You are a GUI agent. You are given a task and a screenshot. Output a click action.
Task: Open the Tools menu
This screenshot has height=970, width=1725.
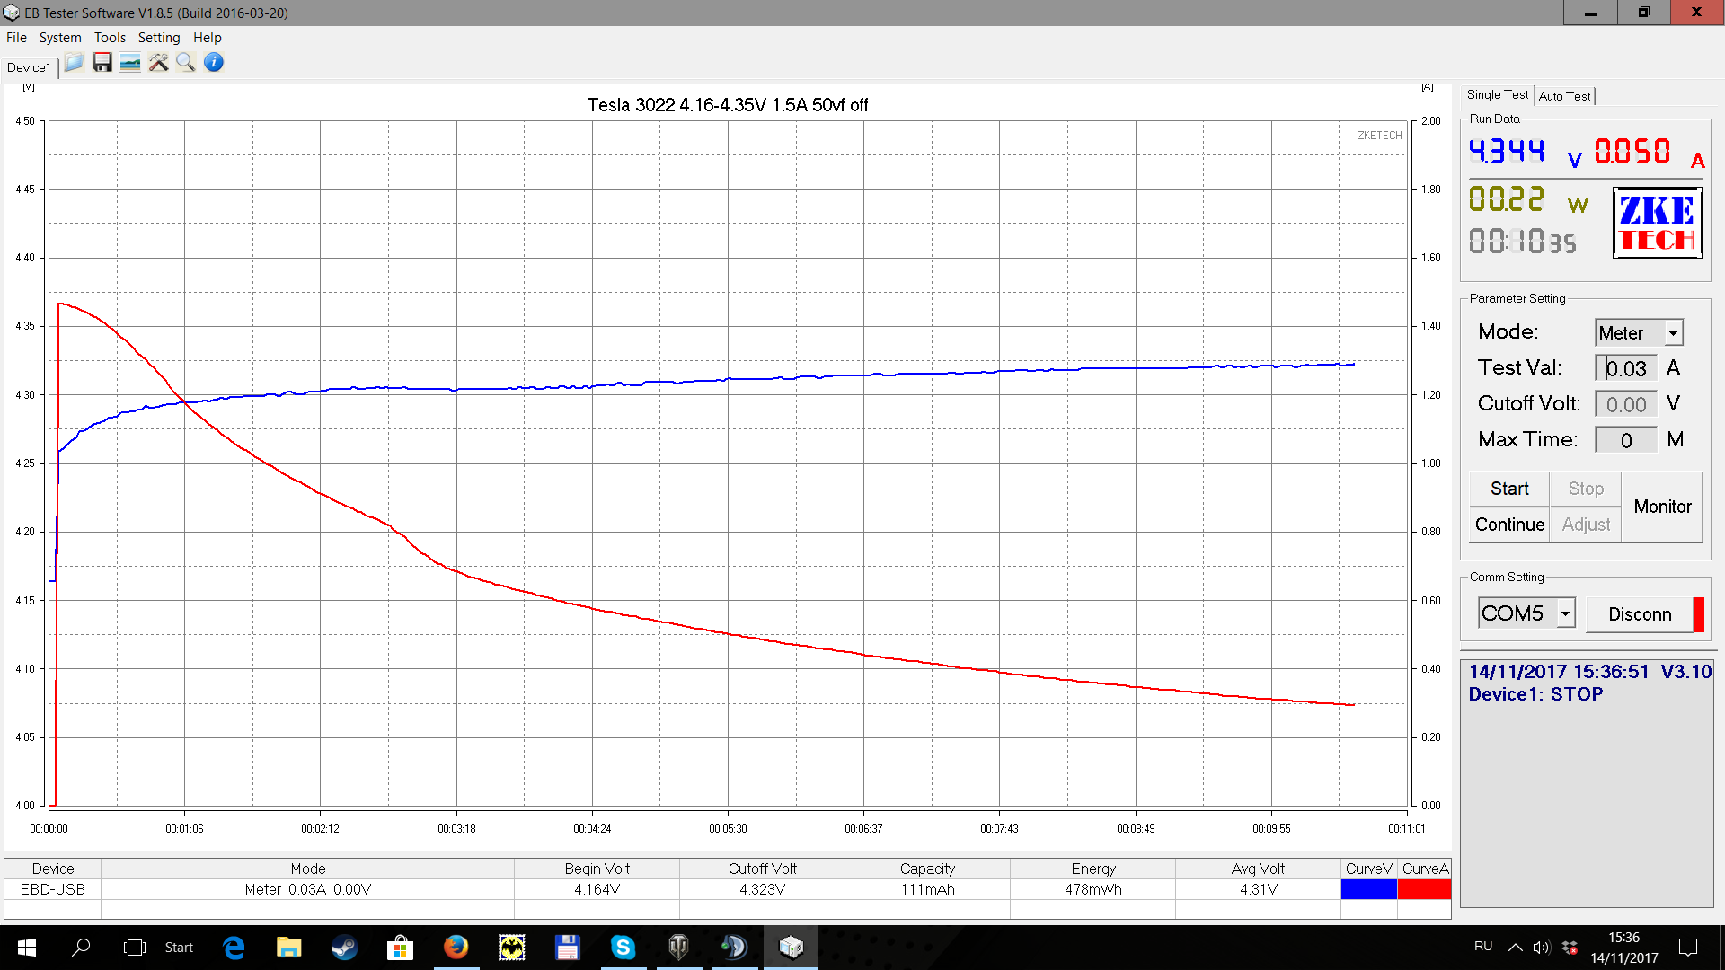[110, 38]
